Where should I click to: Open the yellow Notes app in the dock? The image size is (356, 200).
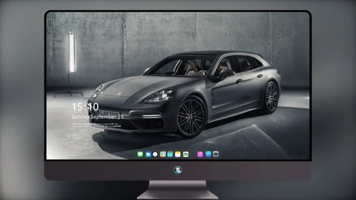click(x=178, y=154)
